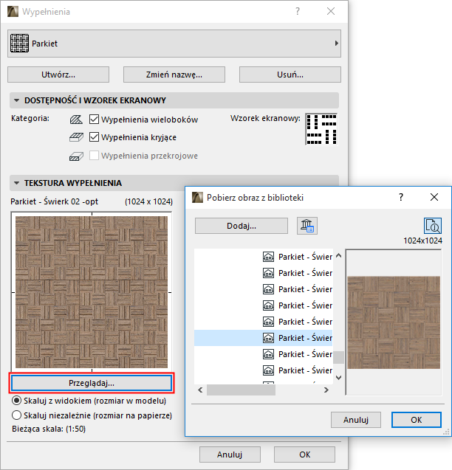Click the library icon of the selected row
The width and height of the screenshot is (452, 470).
pyautogui.click(x=268, y=338)
